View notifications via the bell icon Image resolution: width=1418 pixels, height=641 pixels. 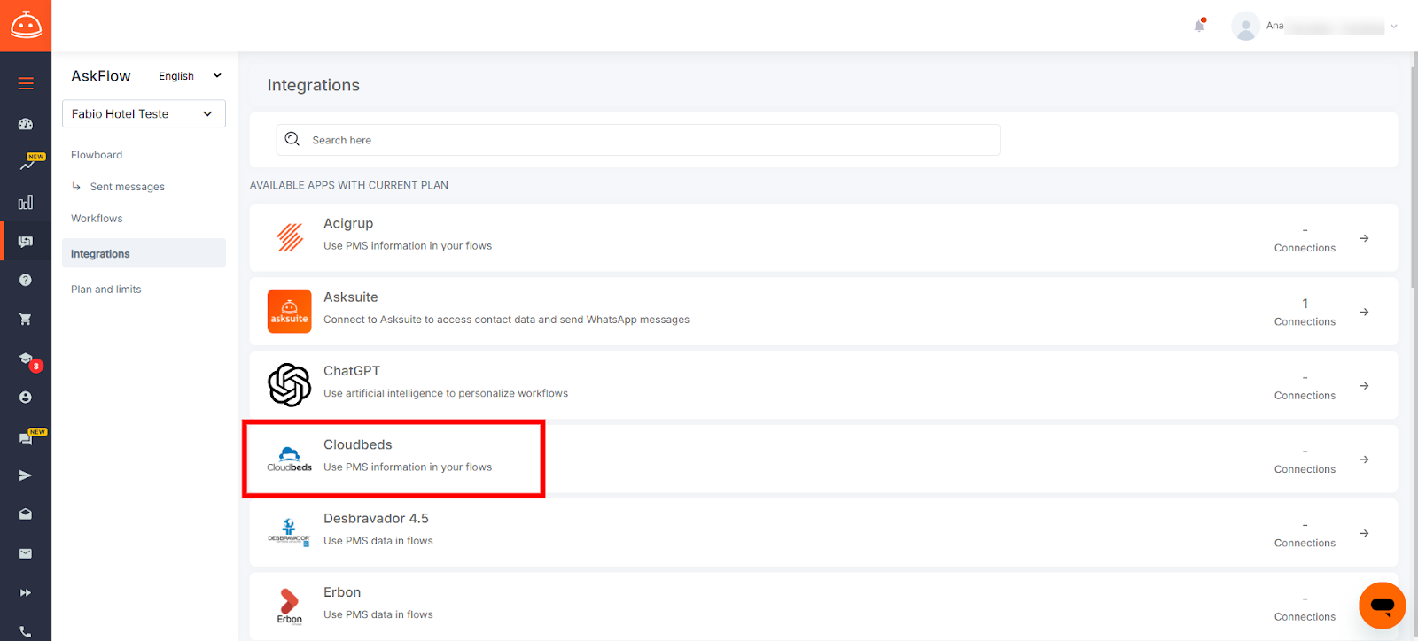coord(1199,26)
